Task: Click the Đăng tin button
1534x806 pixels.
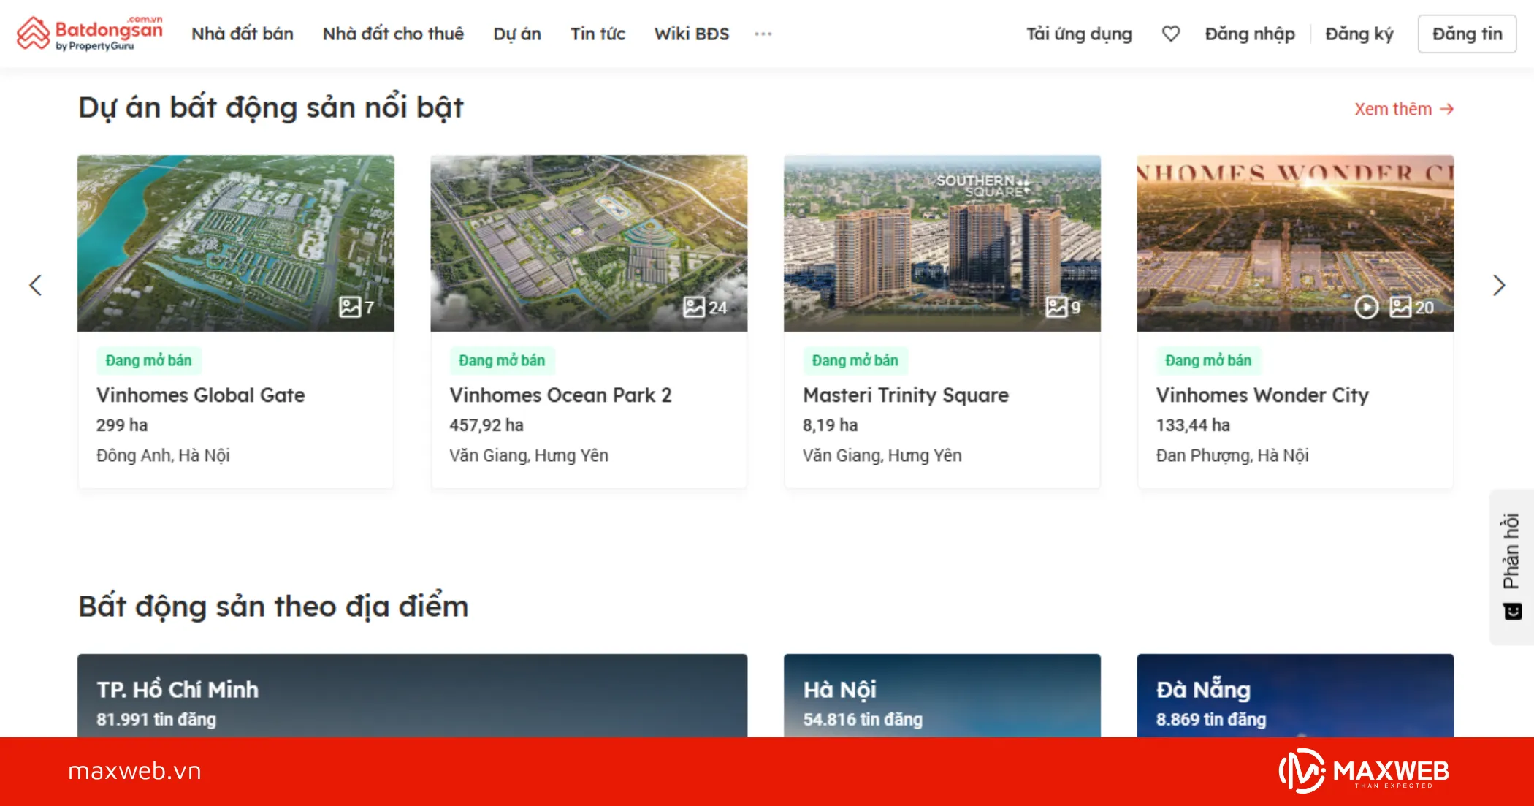Action: pyautogui.click(x=1467, y=34)
